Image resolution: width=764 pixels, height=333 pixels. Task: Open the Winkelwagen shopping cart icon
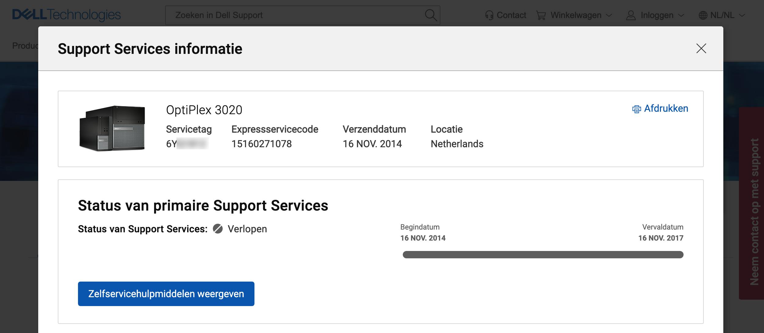[541, 15]
